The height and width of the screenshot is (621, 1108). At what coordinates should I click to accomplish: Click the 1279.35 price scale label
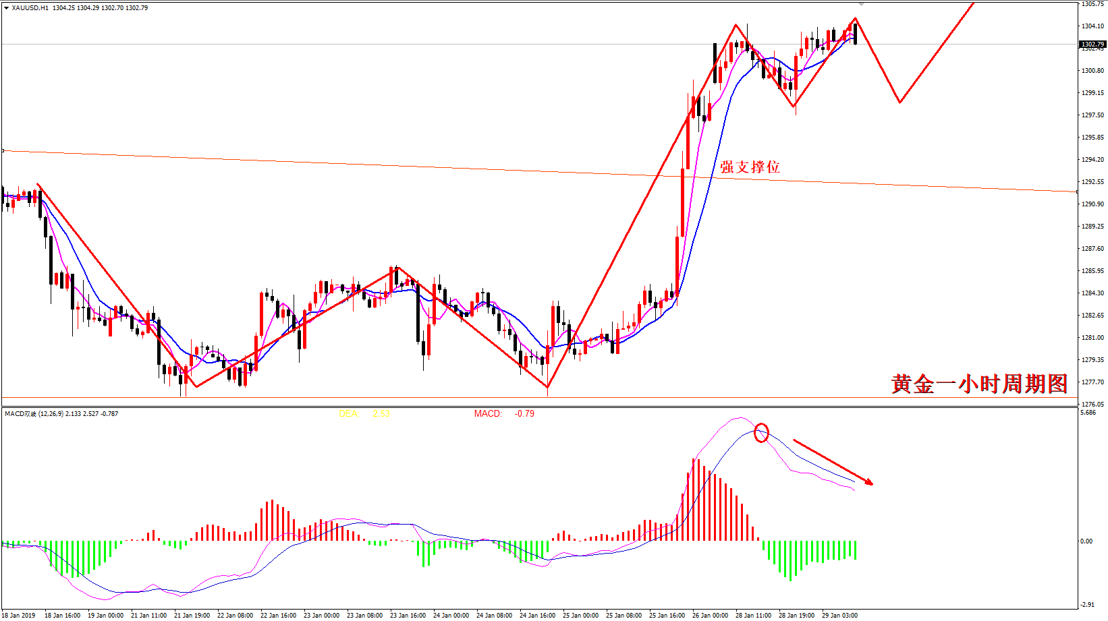click(1093, 360)
